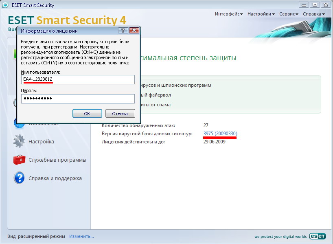This screenshot has height=244, width=333.
Task: Open the Сервис dropdown menu
Action: coord(289,14)
